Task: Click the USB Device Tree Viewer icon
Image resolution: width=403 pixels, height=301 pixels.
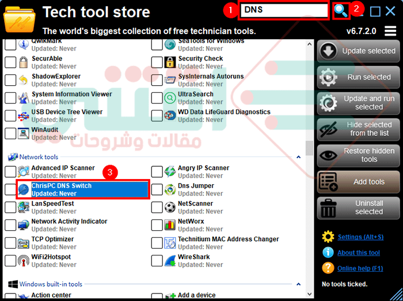Action: click(24, 116)
